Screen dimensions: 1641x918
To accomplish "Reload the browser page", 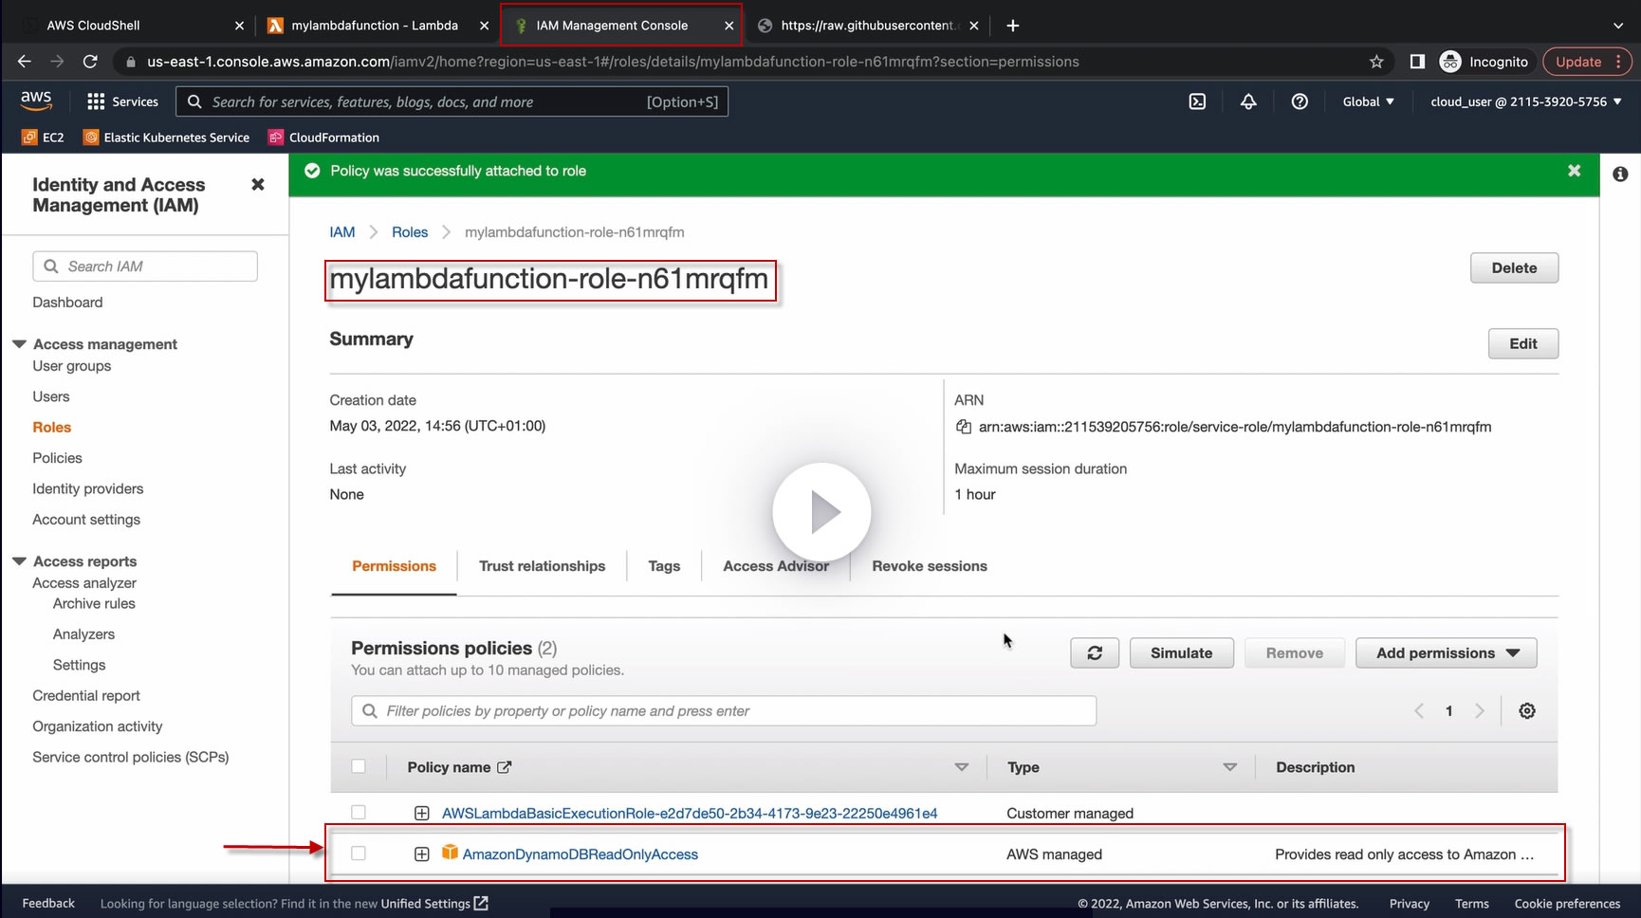I will 90,62.
